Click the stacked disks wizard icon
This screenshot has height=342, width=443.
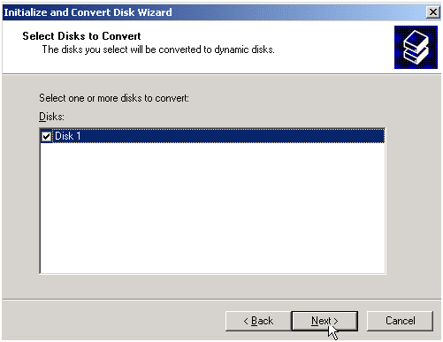click(416, 47)
